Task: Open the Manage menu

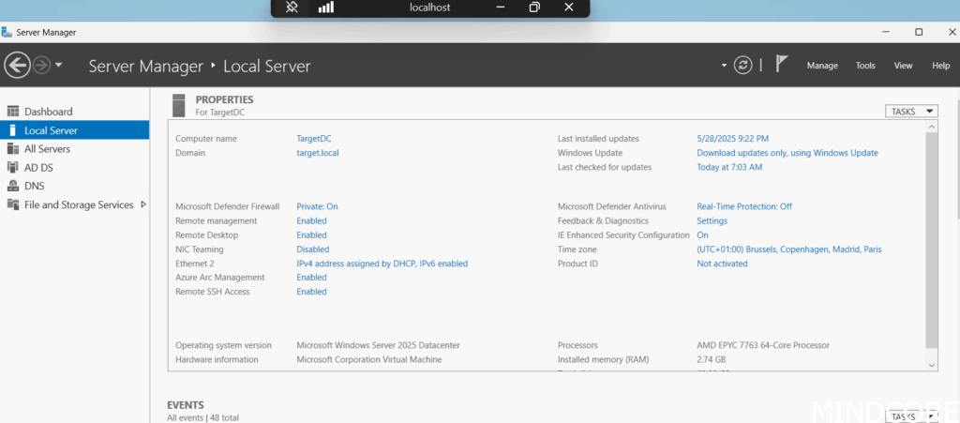Action: click(x=822, y=66)
